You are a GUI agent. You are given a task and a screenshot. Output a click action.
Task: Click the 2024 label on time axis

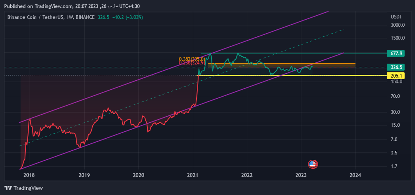point(355,175)
